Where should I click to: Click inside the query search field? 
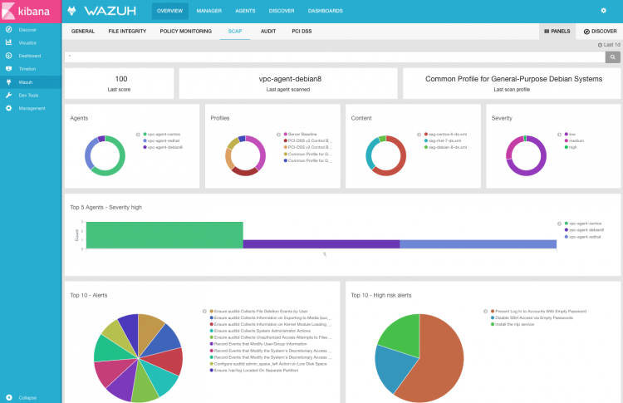335,57
